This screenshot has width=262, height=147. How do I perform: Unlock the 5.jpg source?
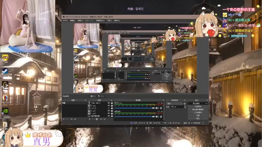pos(112,106)
